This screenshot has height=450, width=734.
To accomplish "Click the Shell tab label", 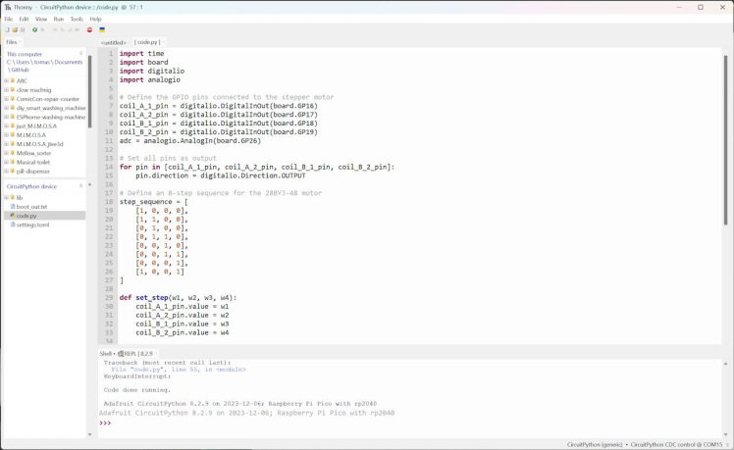I will click(x=106, y=354).
